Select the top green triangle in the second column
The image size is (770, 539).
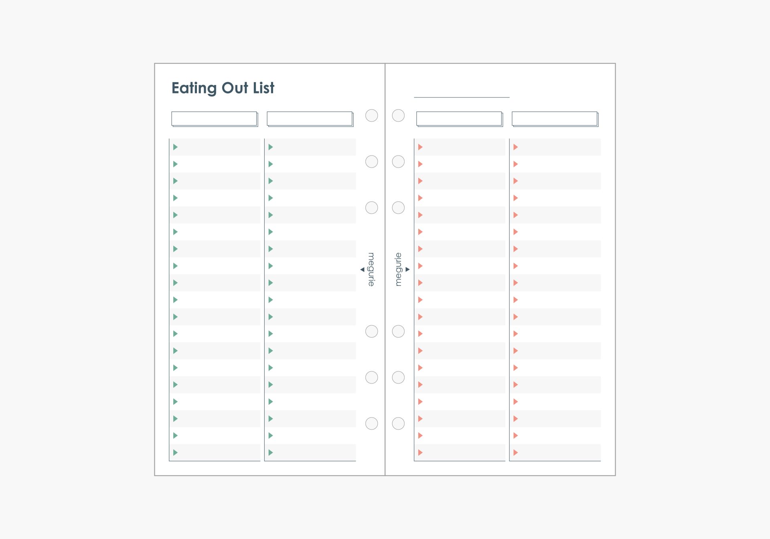[271, 147]
